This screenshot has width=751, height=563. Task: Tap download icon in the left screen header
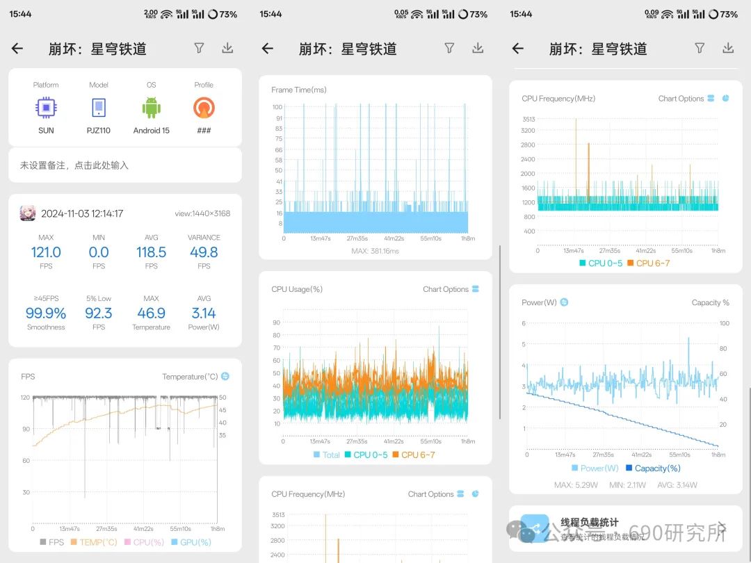click(227, 48)
